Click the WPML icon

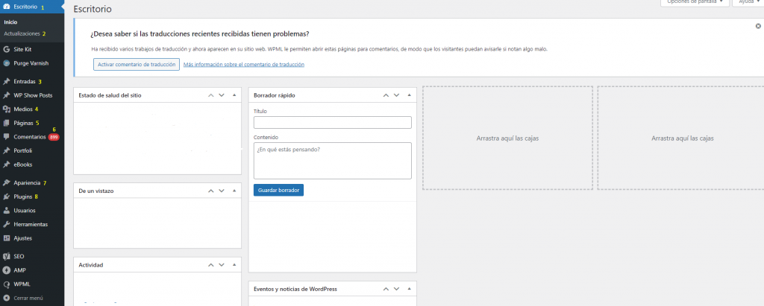(6, 284)
